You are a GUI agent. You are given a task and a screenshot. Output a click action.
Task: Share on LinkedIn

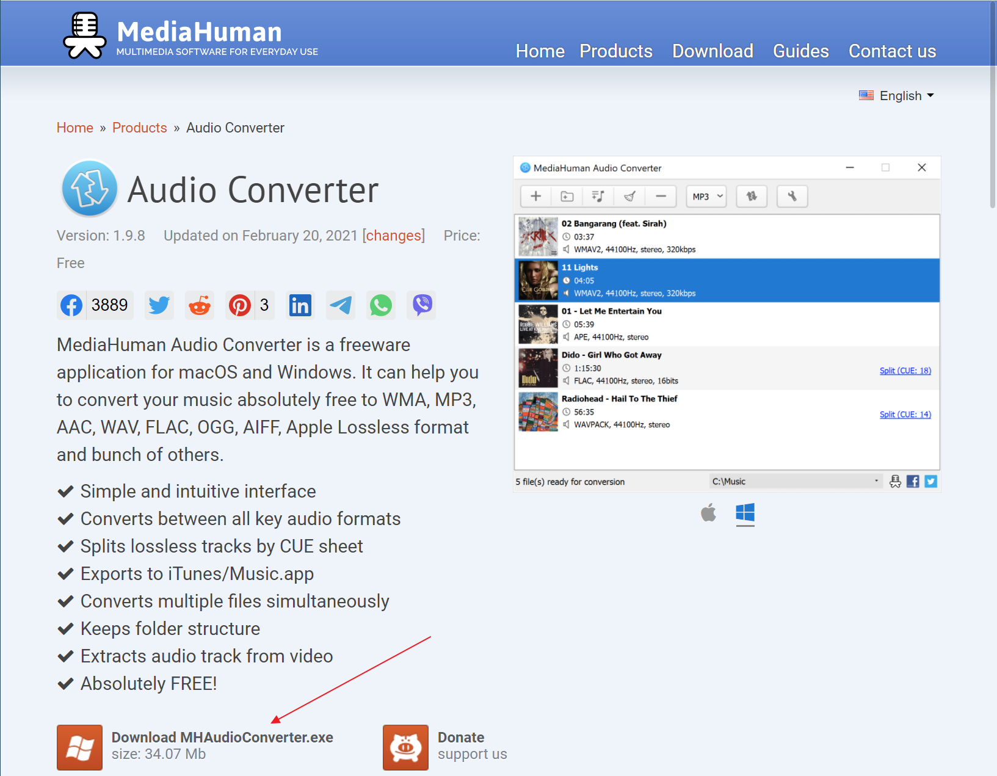[x=300, y=305]
